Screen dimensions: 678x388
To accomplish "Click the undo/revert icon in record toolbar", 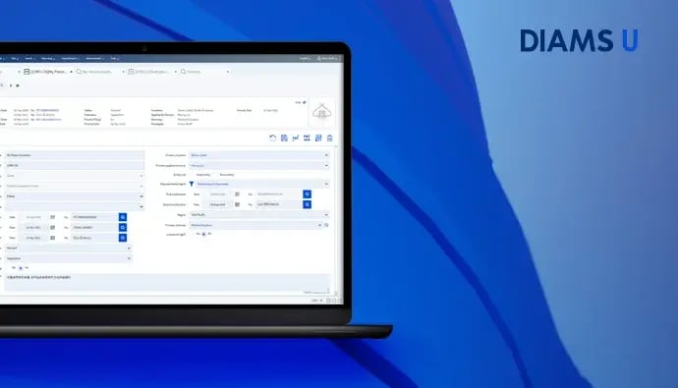I will point(272,139).
